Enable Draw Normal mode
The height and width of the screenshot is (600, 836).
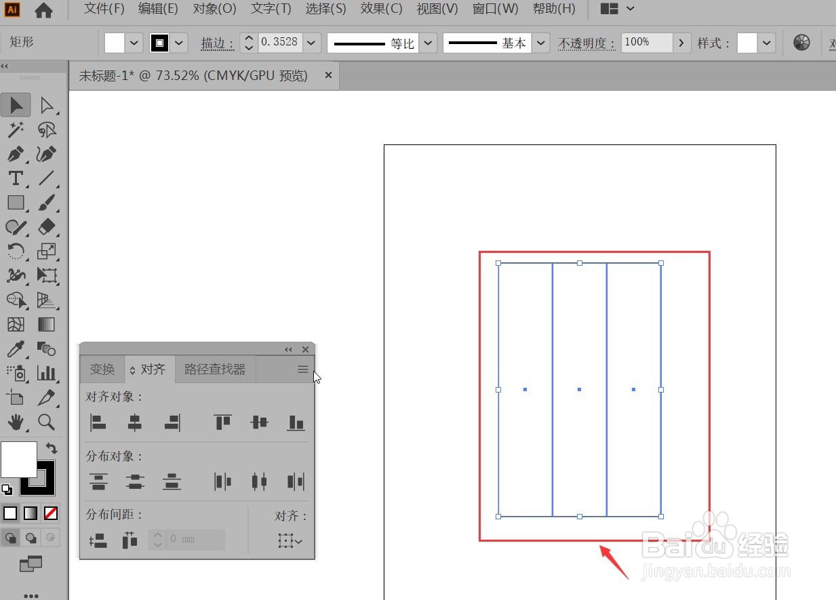pyautogui.click(x=11, y=538)
